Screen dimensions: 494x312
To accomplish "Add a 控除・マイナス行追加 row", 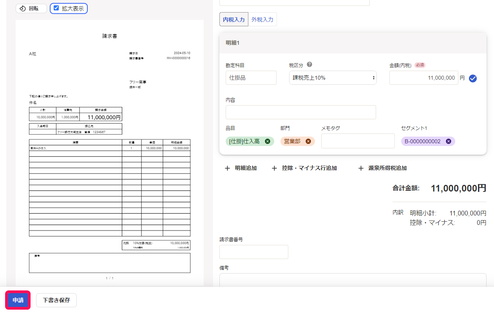I will (x=304, y=168).
